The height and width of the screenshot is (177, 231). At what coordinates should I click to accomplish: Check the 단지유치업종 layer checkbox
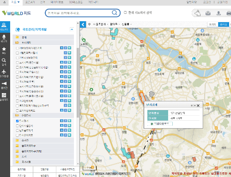[17, 135]
